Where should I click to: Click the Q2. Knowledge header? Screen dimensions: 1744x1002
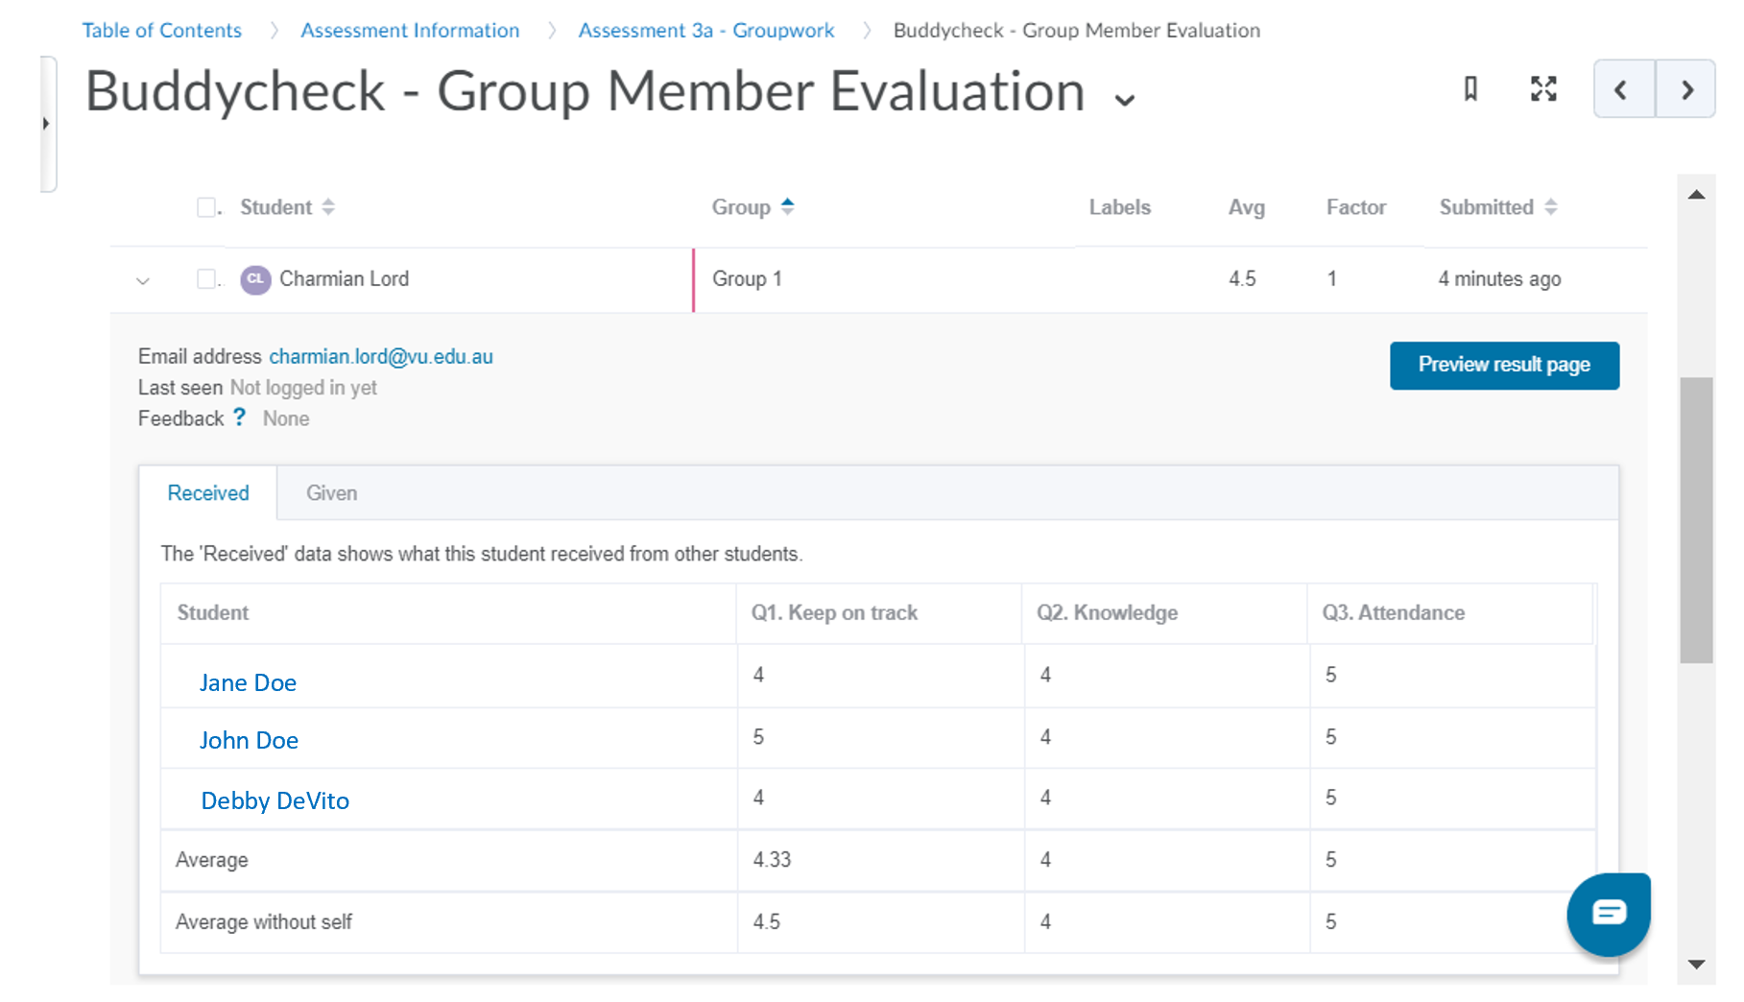click(1107, 613)
